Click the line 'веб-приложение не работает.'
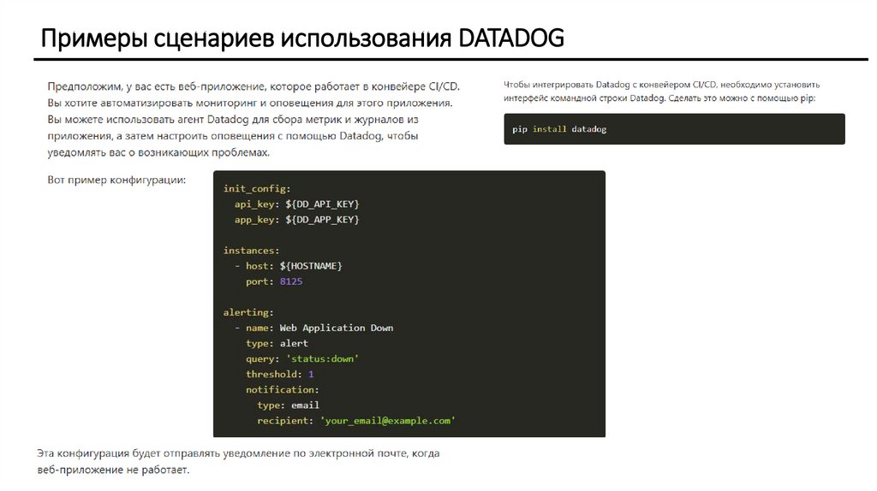The height and width of the screenshot is (491, 877). (x=113, y=470)
